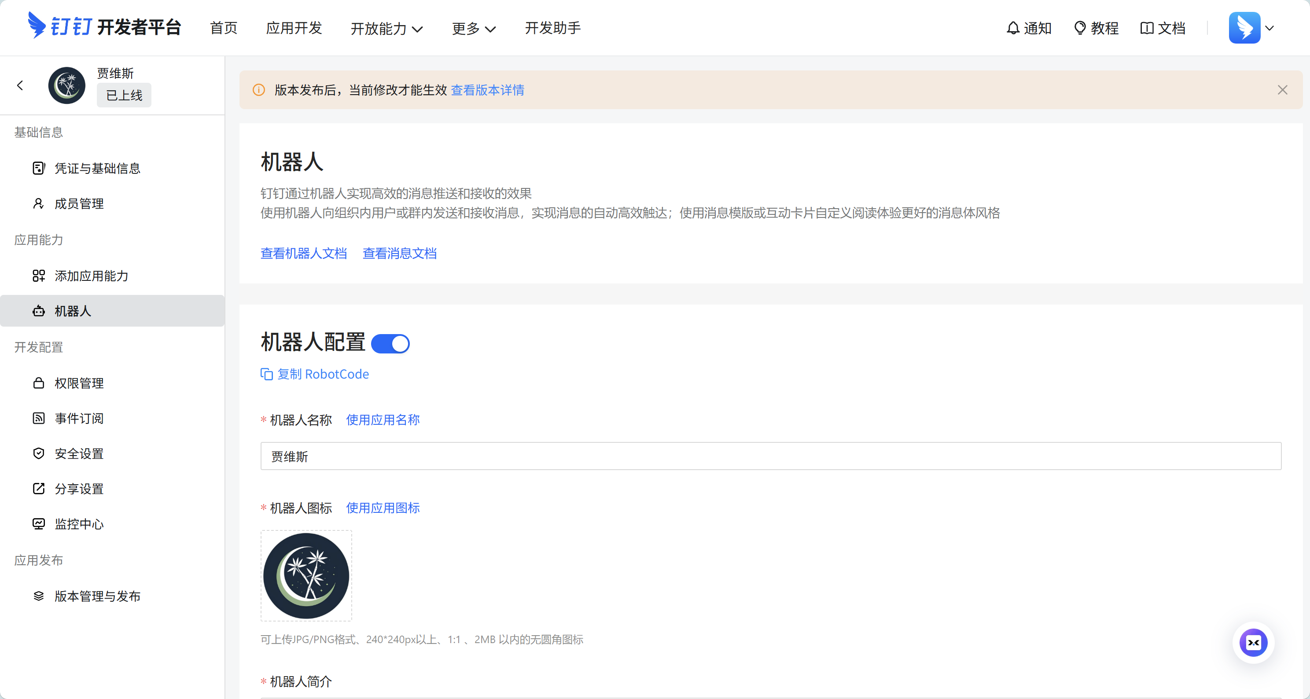This screenshot has height=699, width=1310.
Task: Toggle the 机器人配置 switch
Action: [390, 344]
